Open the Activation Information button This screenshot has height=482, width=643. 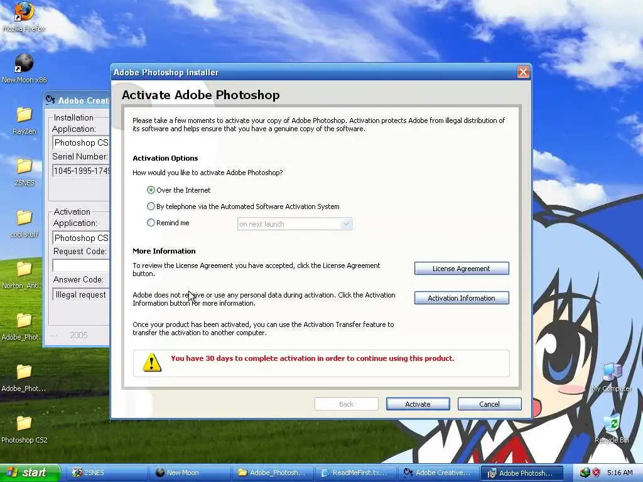[x=462, y=298]
